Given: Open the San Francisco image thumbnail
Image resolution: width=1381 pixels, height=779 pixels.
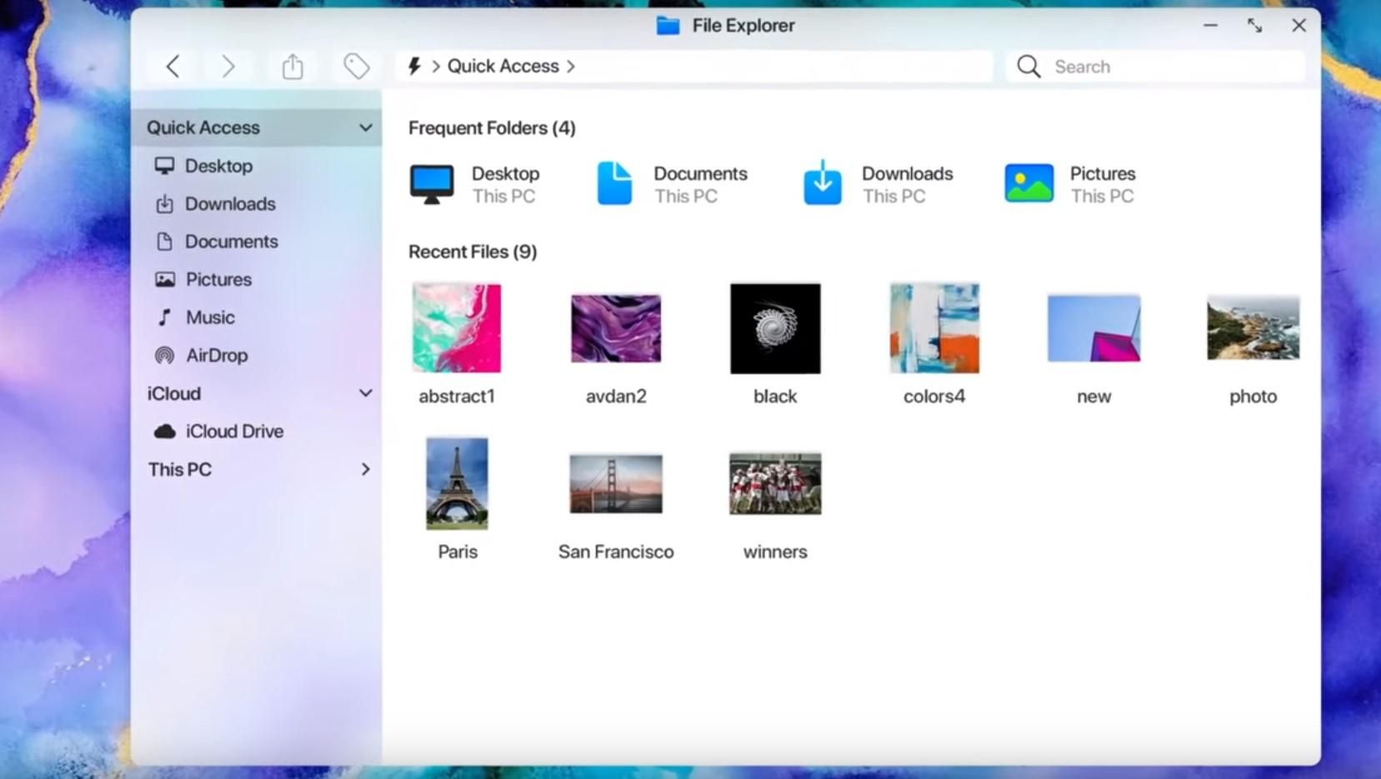Looking at the screenshot, I should (x=616, y=483).
